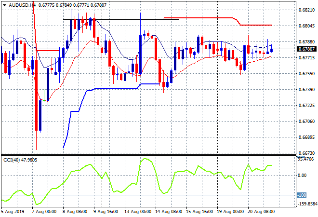The image size is (318, 217).
Task: Click the 0.67715 price axis label
Action: click(x=306, y=58)
